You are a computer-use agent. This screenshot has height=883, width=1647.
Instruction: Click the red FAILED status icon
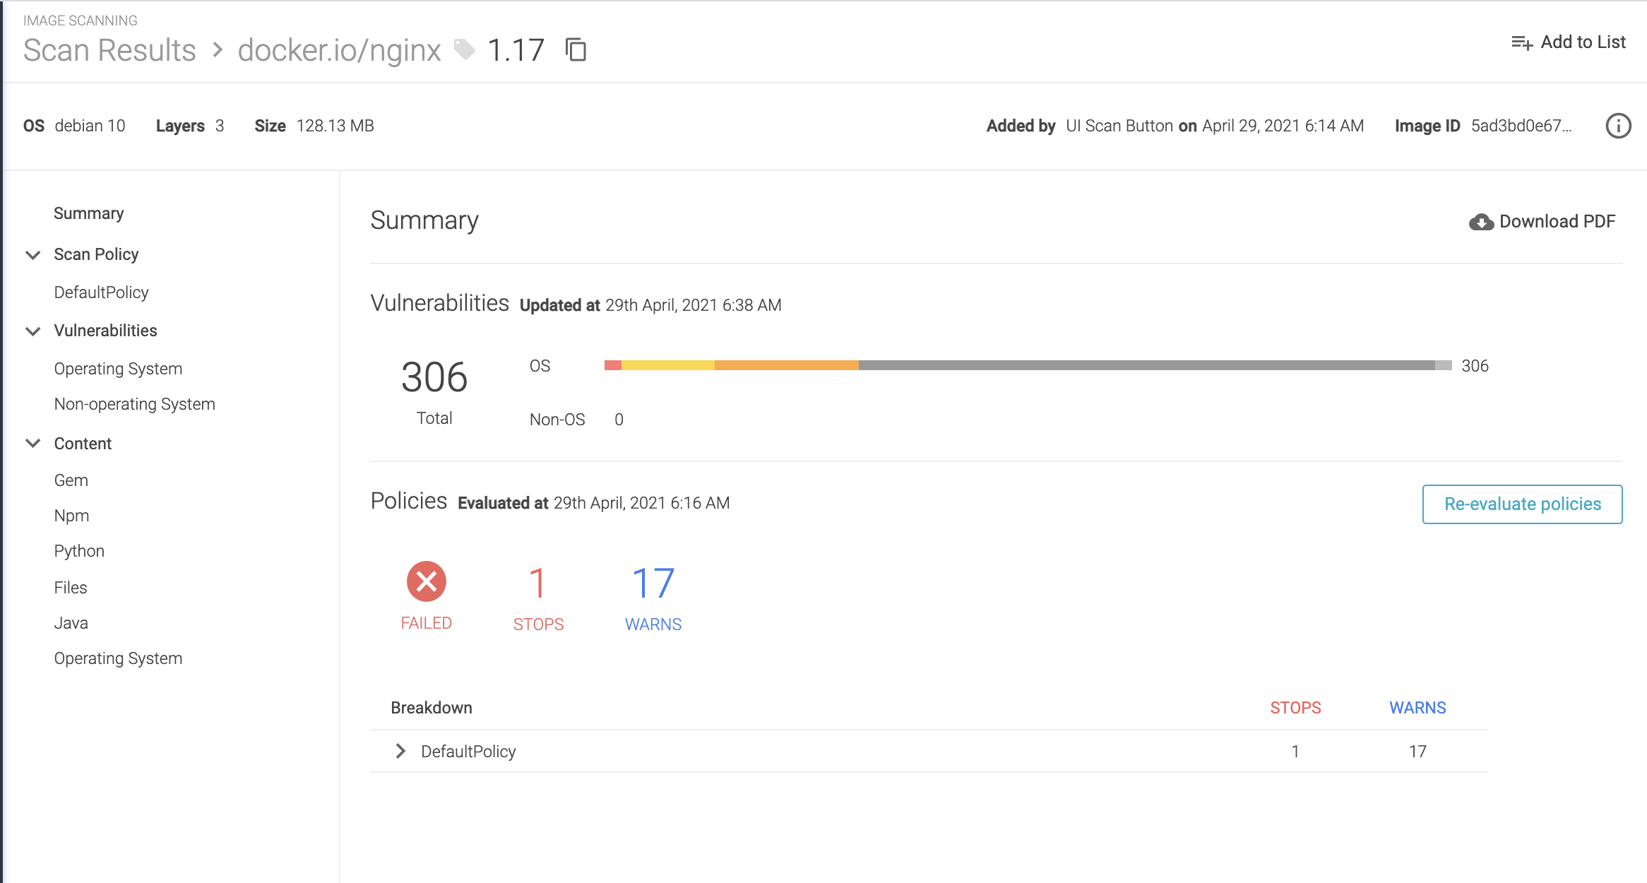point(427,581)
